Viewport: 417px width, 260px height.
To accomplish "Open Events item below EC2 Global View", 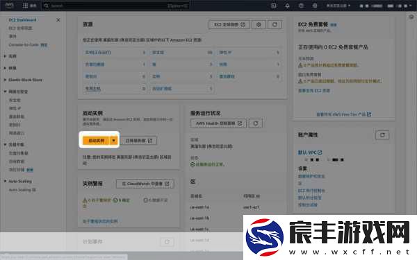I will [x=13, y=36].
